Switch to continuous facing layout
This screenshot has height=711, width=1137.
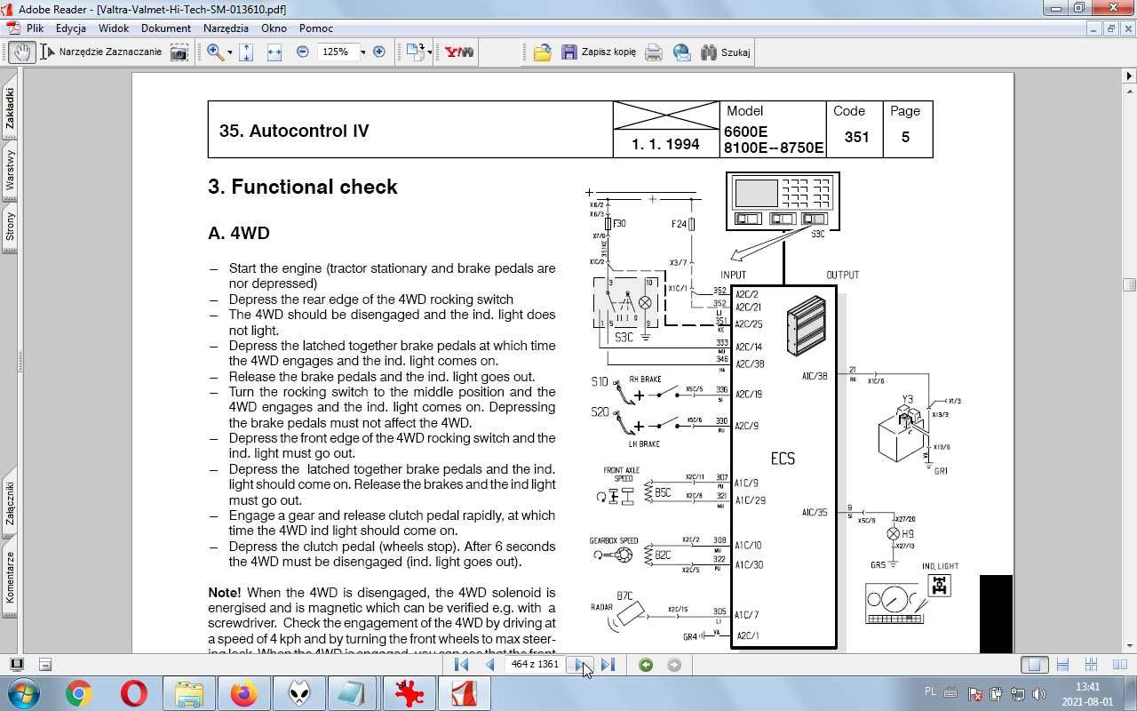(x=1092, y=665)
